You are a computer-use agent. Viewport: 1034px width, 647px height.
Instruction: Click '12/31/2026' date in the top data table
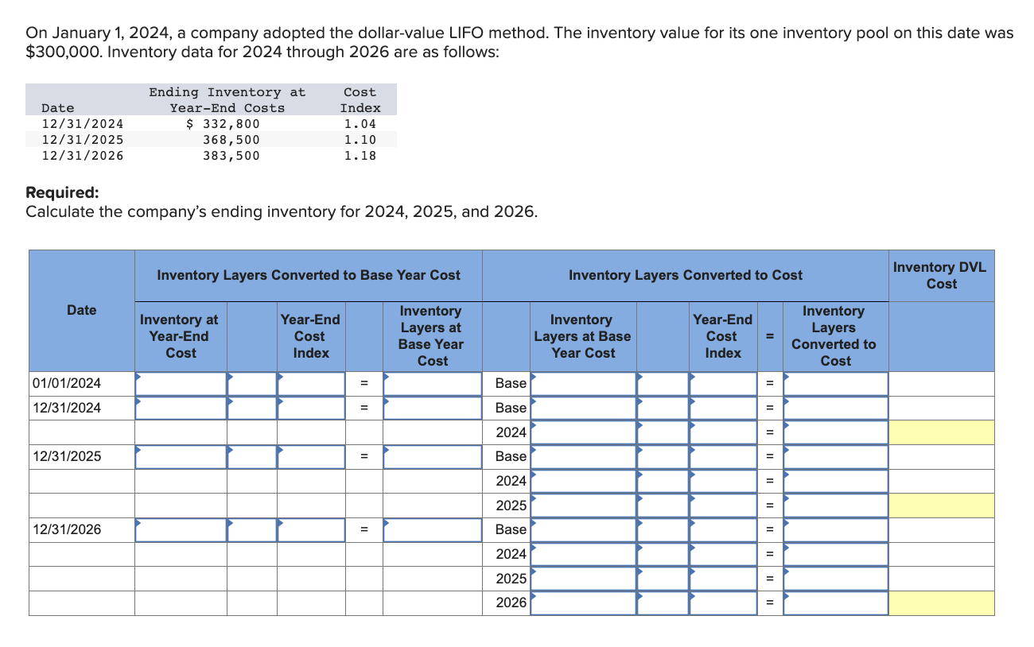83,155
